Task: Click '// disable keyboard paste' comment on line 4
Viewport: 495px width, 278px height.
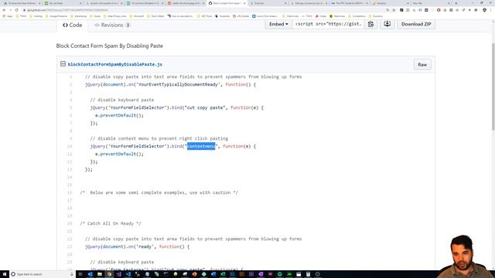Action: click(x=122, y=100)
